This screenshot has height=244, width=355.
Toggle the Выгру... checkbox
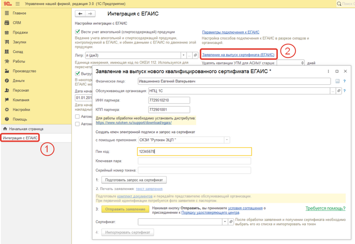coord(77,74)
